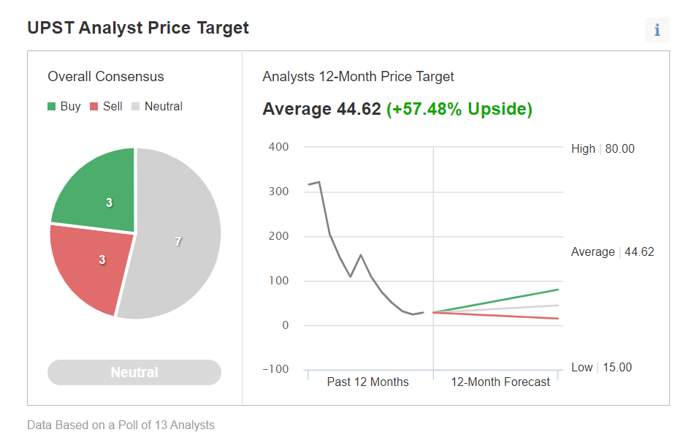The width and height of the screenshot is (683, 443).
Task: Toggle the Neutral legend label
Action: 164,106
